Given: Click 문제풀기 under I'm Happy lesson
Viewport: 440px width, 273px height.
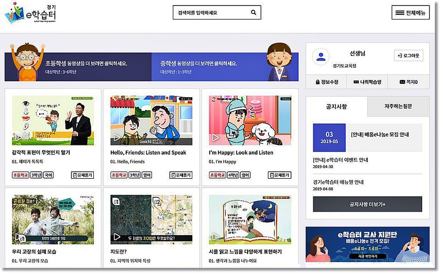Looking at the screenshot, I should click(279, 175).
